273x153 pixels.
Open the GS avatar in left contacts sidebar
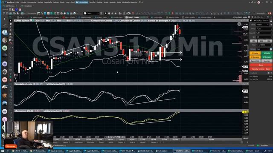pos(5,111)
